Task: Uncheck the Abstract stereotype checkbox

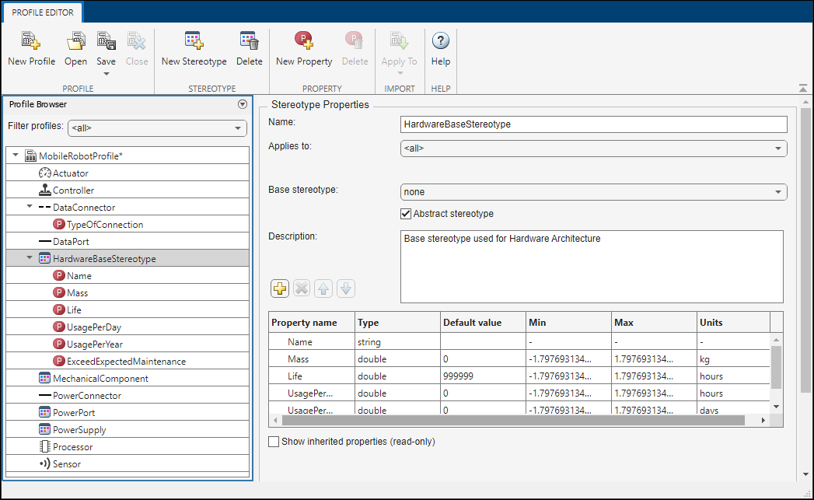Action: (405, 213)
